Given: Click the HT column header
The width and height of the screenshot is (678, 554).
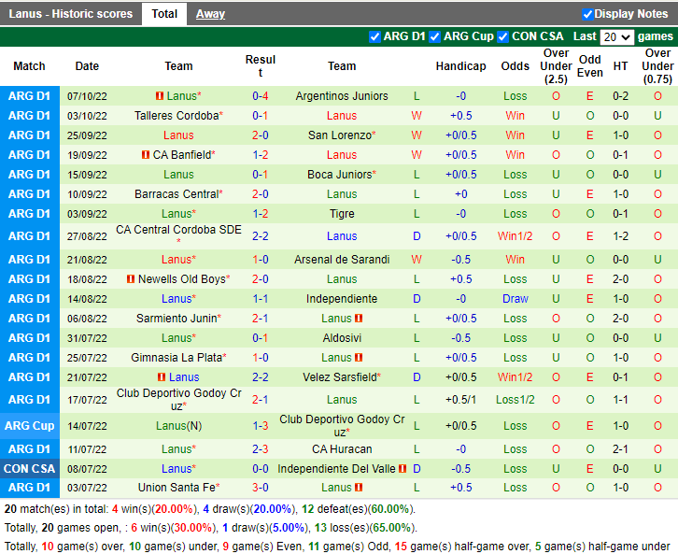Looking at the screenshot, I should [x=620, y=66].
